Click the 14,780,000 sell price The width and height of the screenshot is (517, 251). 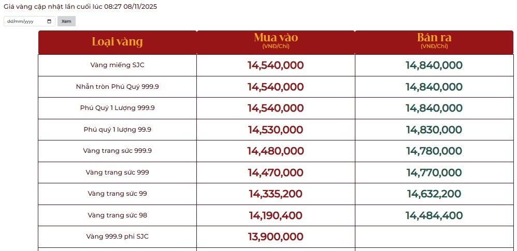(434, 151)
